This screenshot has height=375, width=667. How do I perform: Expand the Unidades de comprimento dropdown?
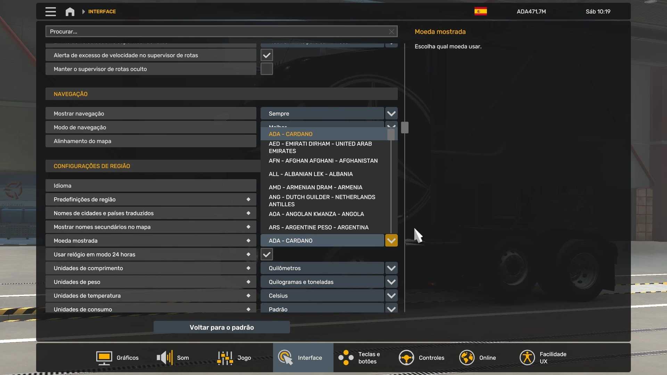point(391,268)
